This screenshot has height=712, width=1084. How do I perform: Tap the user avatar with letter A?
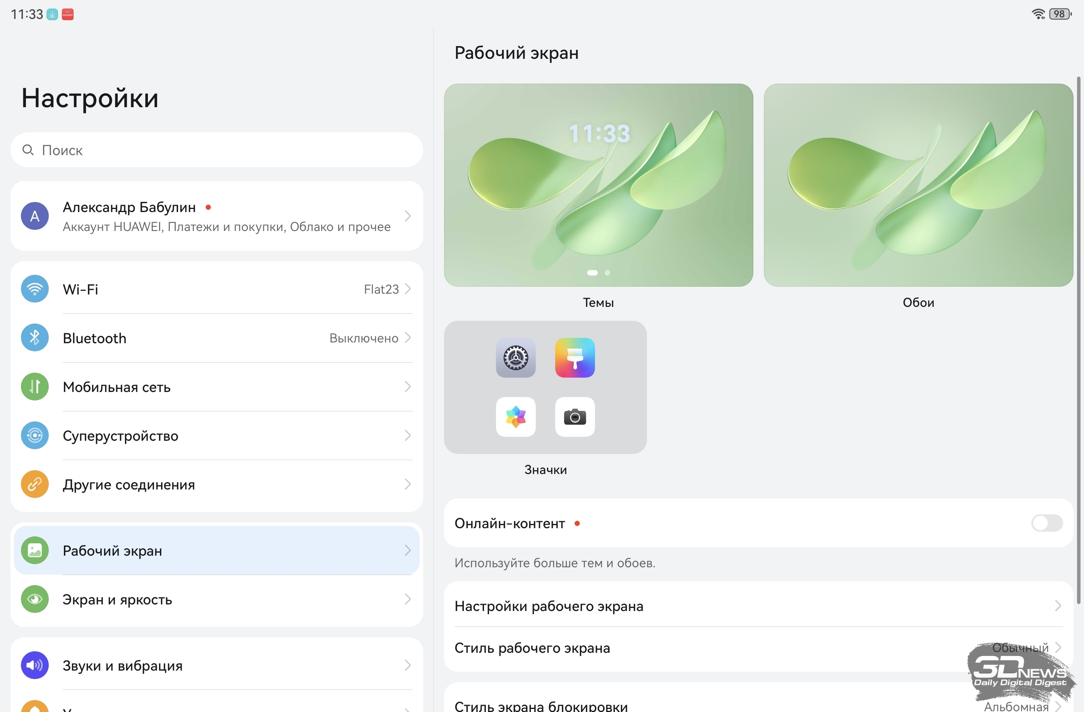click(34, 216)
